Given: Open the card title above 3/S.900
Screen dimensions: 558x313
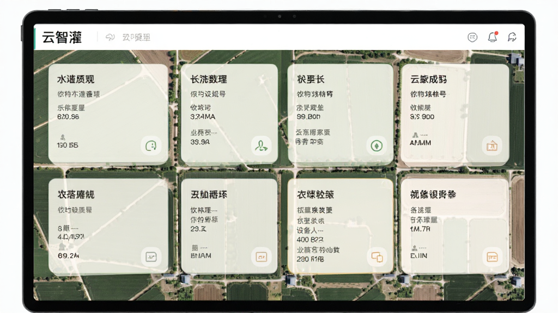Looking at the screenshot, I should 428,79.
